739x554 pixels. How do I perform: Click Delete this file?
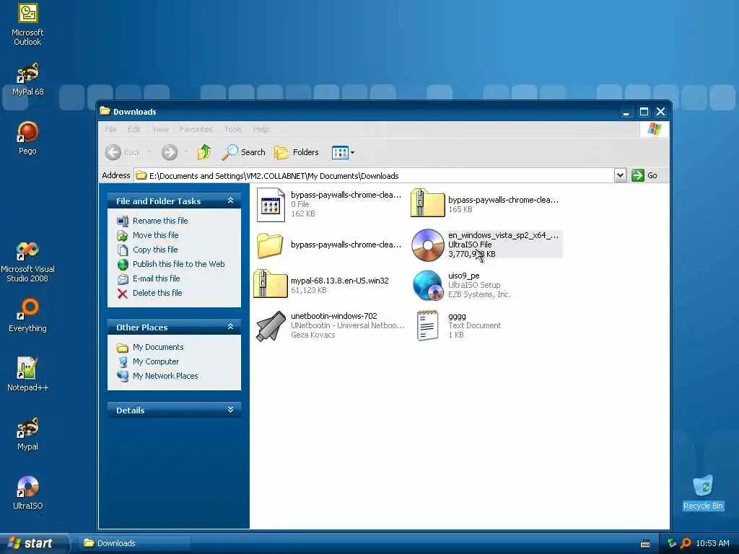[x=150, y=293]
